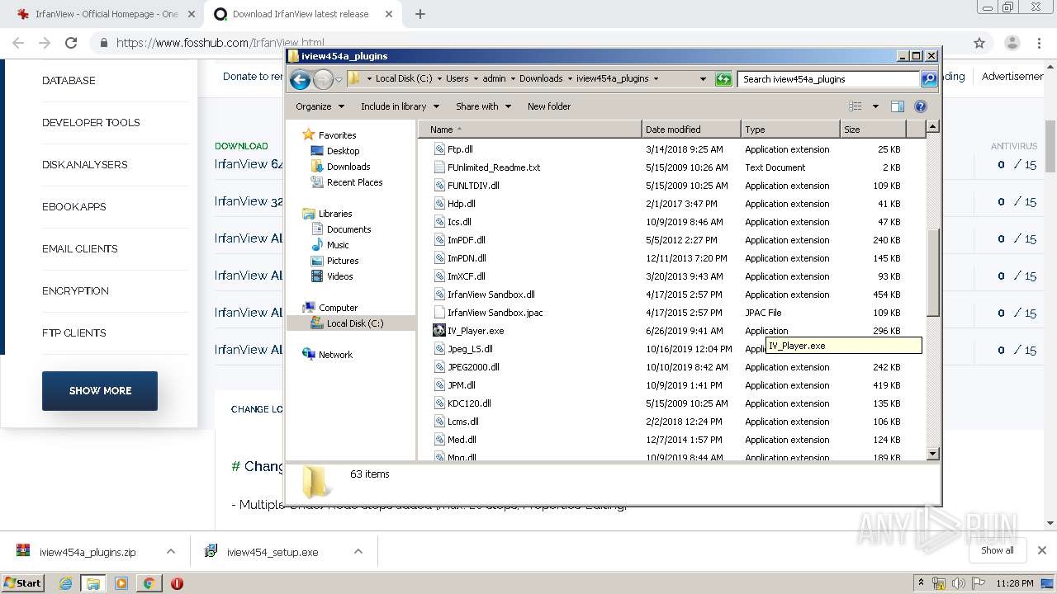Open EMAIL CLIENTS category link
Screen dimensions: 1057x594
click(80, 249)
